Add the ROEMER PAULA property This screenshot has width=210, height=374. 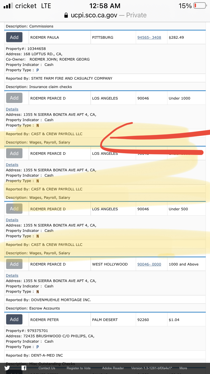[x=14, y=37]
